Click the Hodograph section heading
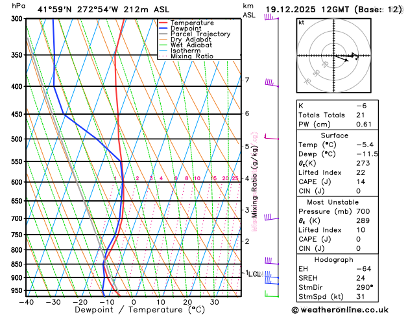This screenshot has width=408, height=315. pyautogui.click(x=334, y=260)
